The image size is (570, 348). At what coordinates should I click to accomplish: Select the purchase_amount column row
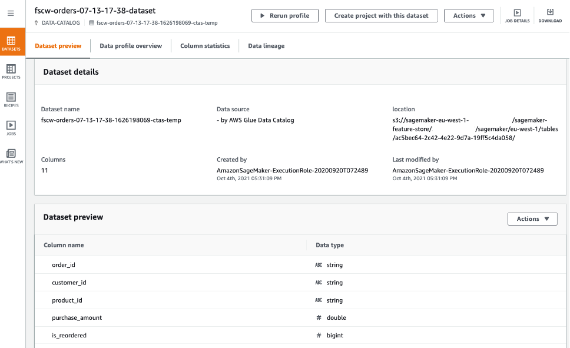coord(77,317)
